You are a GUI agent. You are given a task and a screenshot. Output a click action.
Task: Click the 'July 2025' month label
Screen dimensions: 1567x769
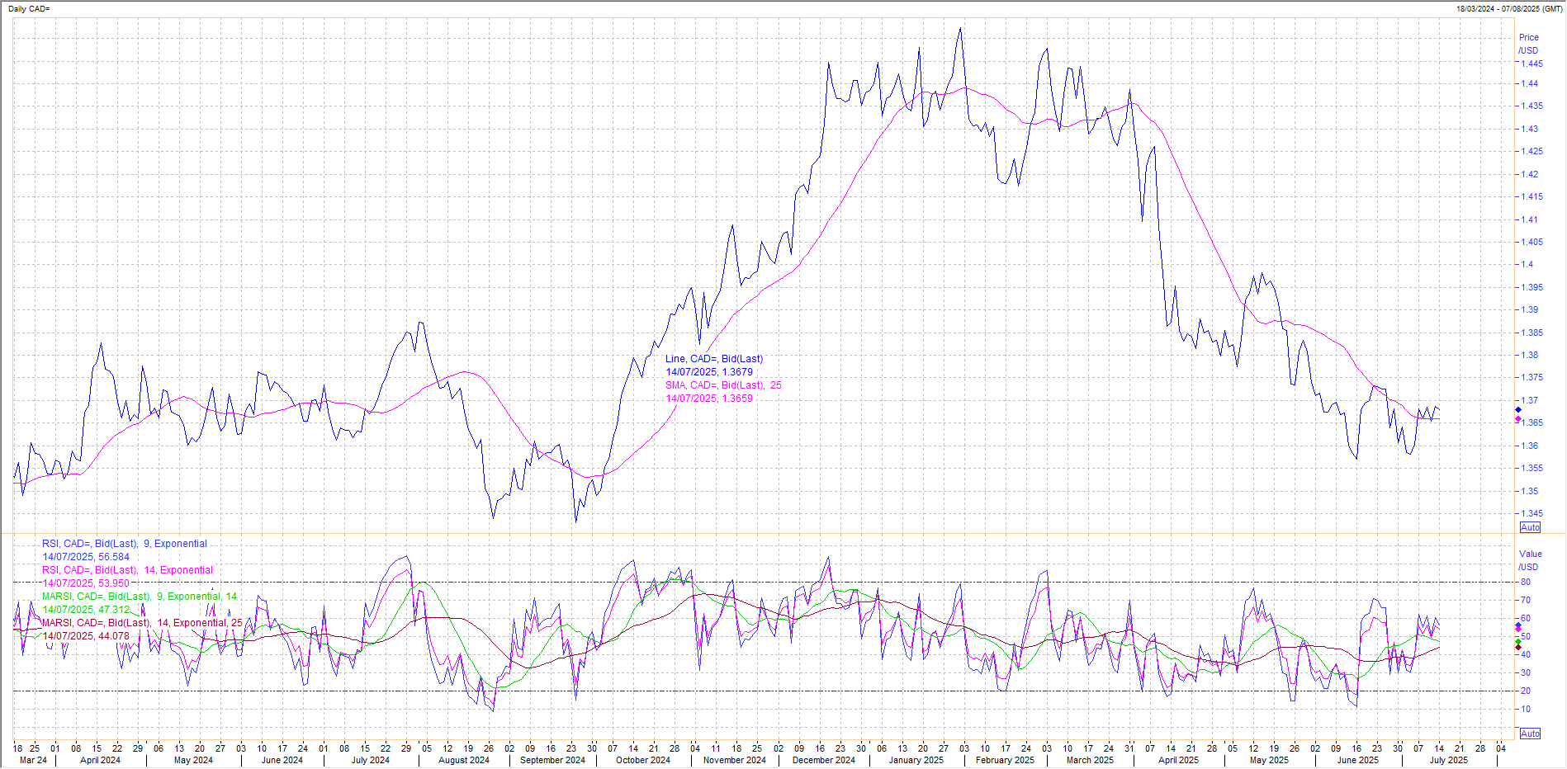1449,760
